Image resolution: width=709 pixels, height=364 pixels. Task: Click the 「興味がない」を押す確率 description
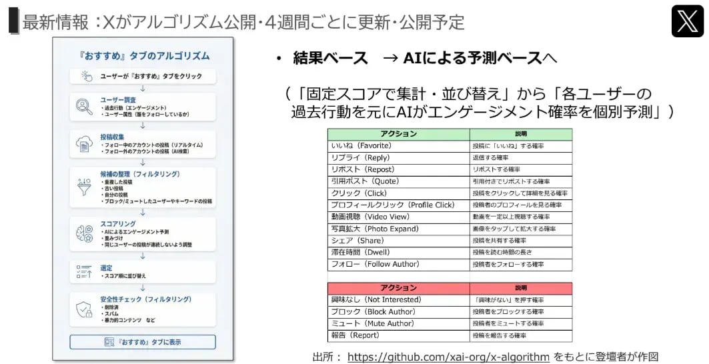tap(521, 300)
